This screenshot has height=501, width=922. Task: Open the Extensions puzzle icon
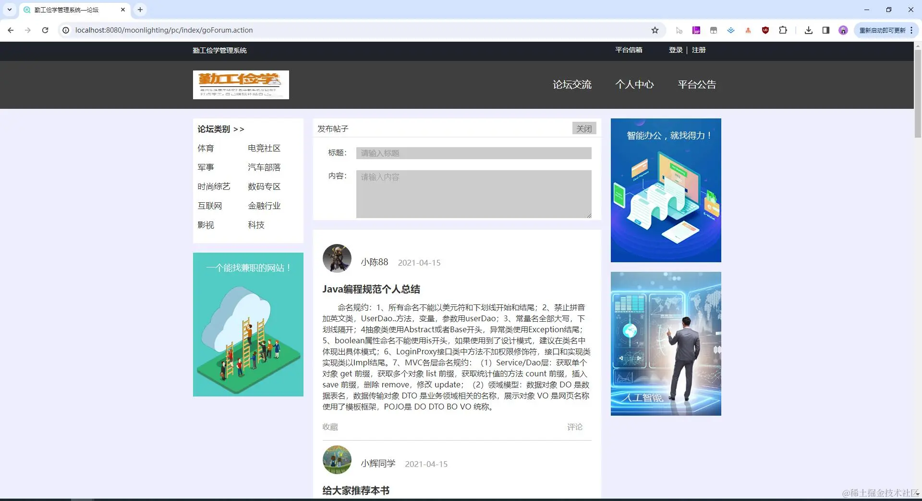tap(783, 30)
